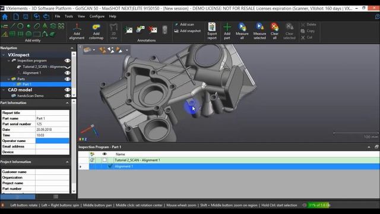The image size is (380, 214).
Task: Click Add snapshot
Action: [x=188, y=31]
